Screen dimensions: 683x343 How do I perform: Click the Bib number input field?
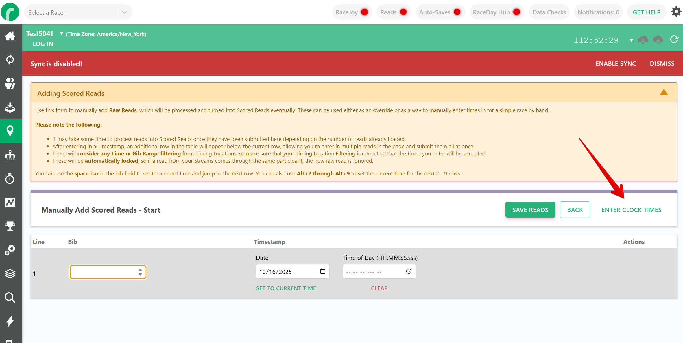point(104,272)
